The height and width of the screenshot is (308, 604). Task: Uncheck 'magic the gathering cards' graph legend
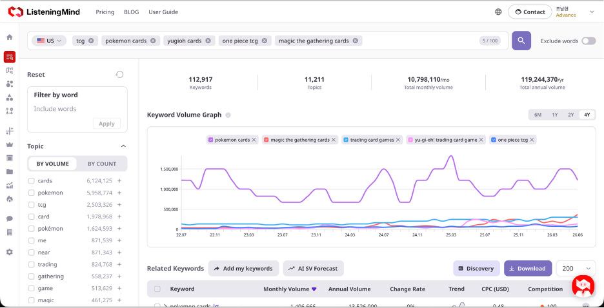266,140
